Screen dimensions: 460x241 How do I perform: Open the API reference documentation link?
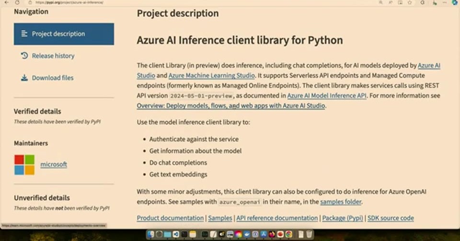coord(277,218)
